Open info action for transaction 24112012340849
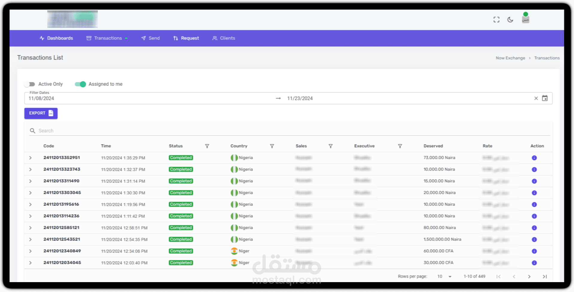The width and height of the screenshot is (574, 292). pyautogui.click(x=534, y=251)
